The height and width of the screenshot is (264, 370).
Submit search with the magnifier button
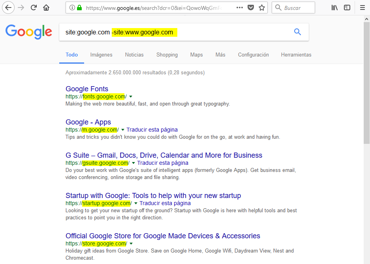click(298, 32)
